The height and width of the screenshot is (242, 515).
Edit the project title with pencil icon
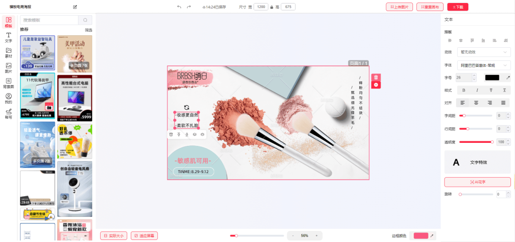(x=75, y=7)
